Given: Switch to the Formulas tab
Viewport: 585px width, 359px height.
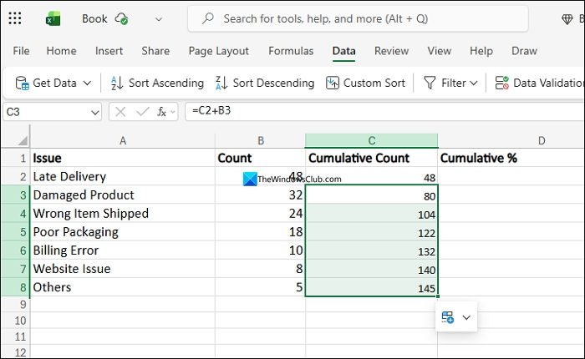Looking at the screenshot, I should point(291,51).
